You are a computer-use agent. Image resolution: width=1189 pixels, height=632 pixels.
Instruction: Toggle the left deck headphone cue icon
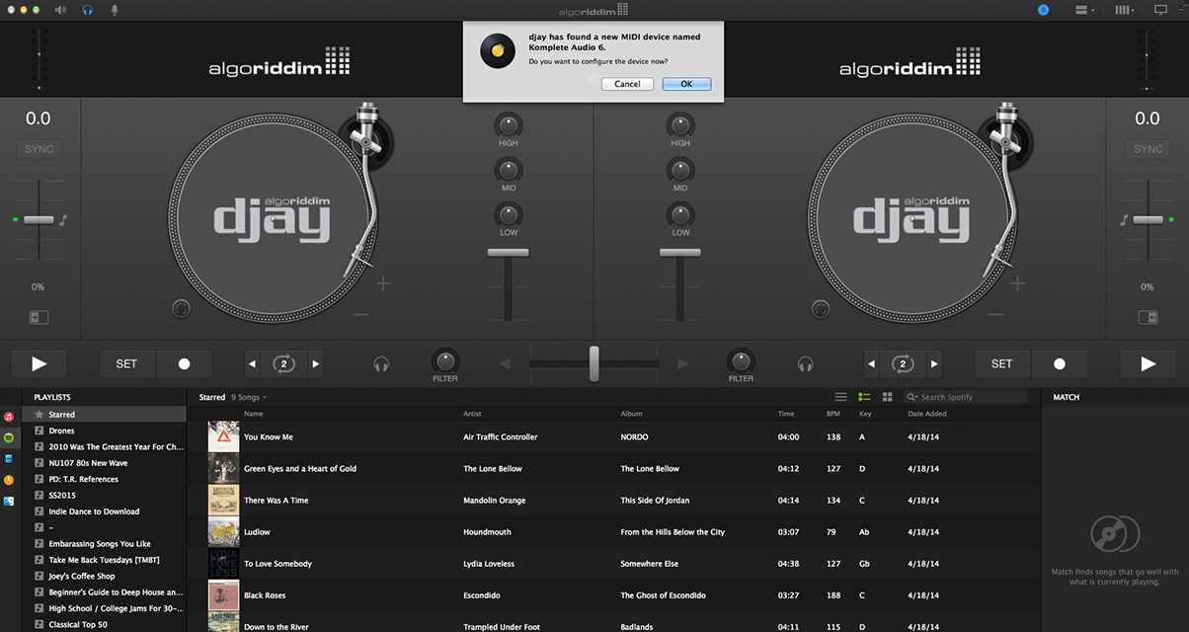381,364
